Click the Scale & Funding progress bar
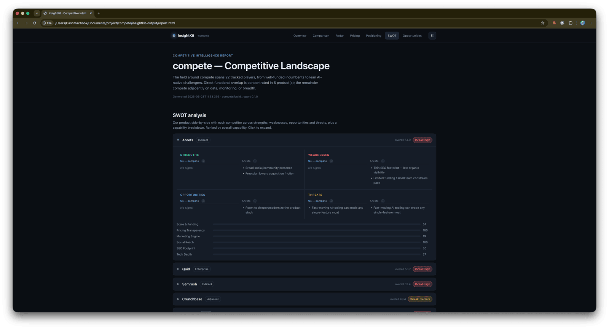The width and height of the screenshot is (609, 329). 317,225
